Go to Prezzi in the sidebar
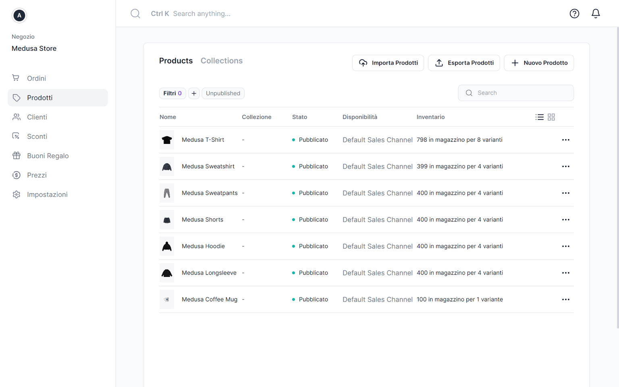619x387 pixels. coord(58,175)
